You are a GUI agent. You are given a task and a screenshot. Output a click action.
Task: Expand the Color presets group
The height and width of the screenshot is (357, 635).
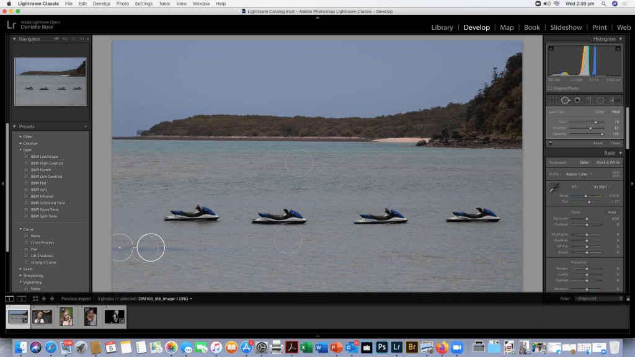[x=20, y=137]
